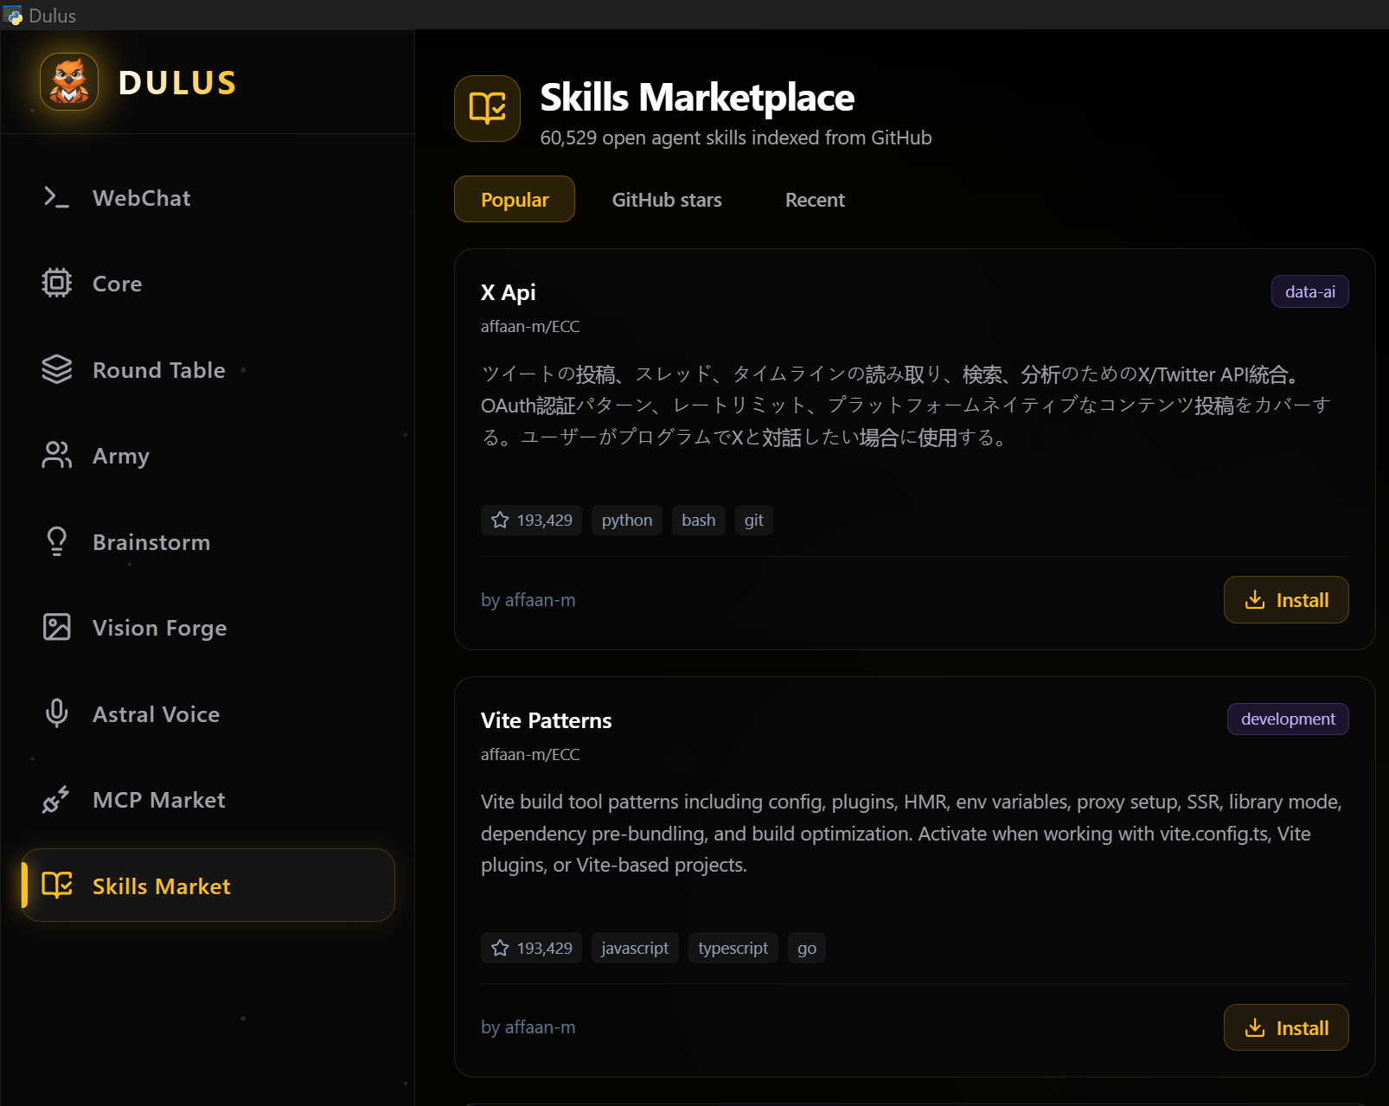Install the X Api skill

click(1286, 600)
